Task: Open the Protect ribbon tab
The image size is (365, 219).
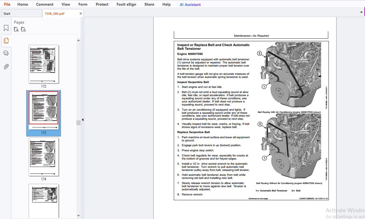Action: [x=102, y=4]
